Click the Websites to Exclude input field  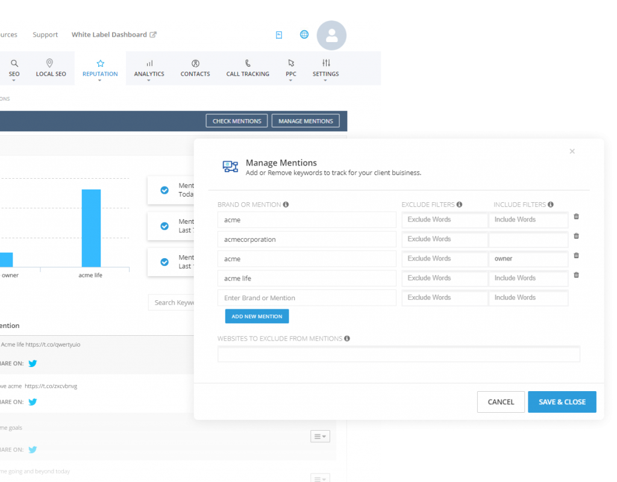click(399, 354)
